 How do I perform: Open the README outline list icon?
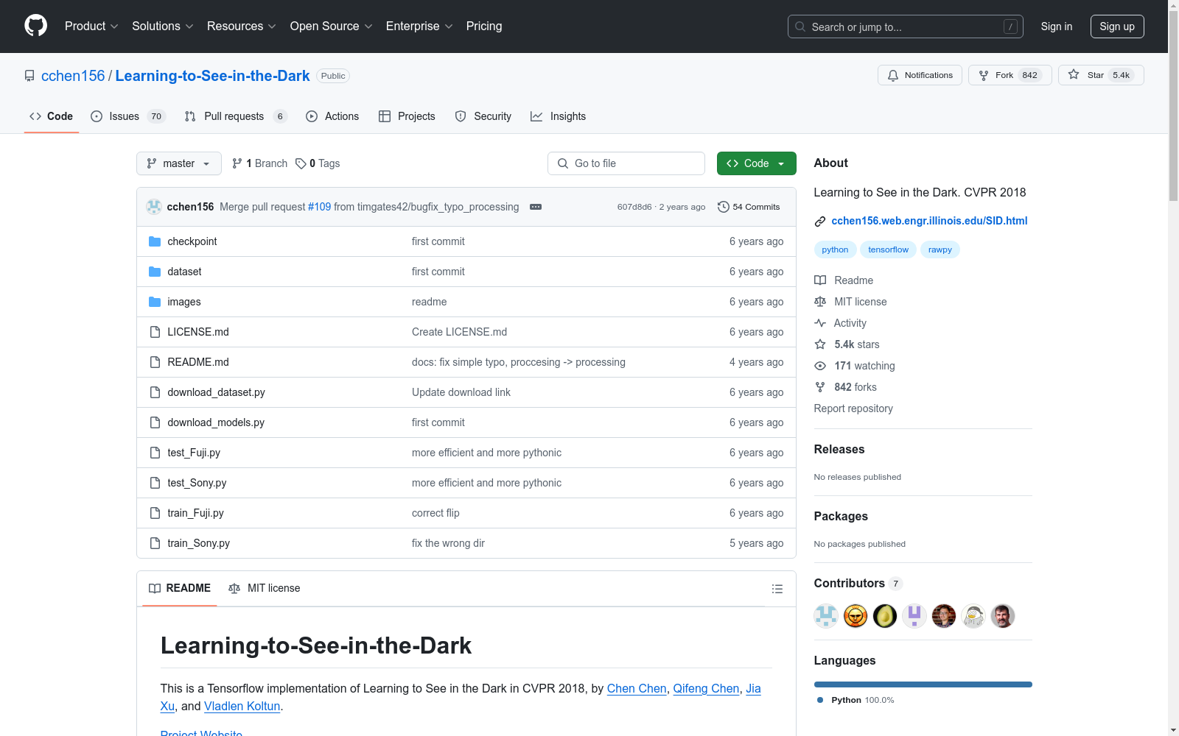coord(777,589)
